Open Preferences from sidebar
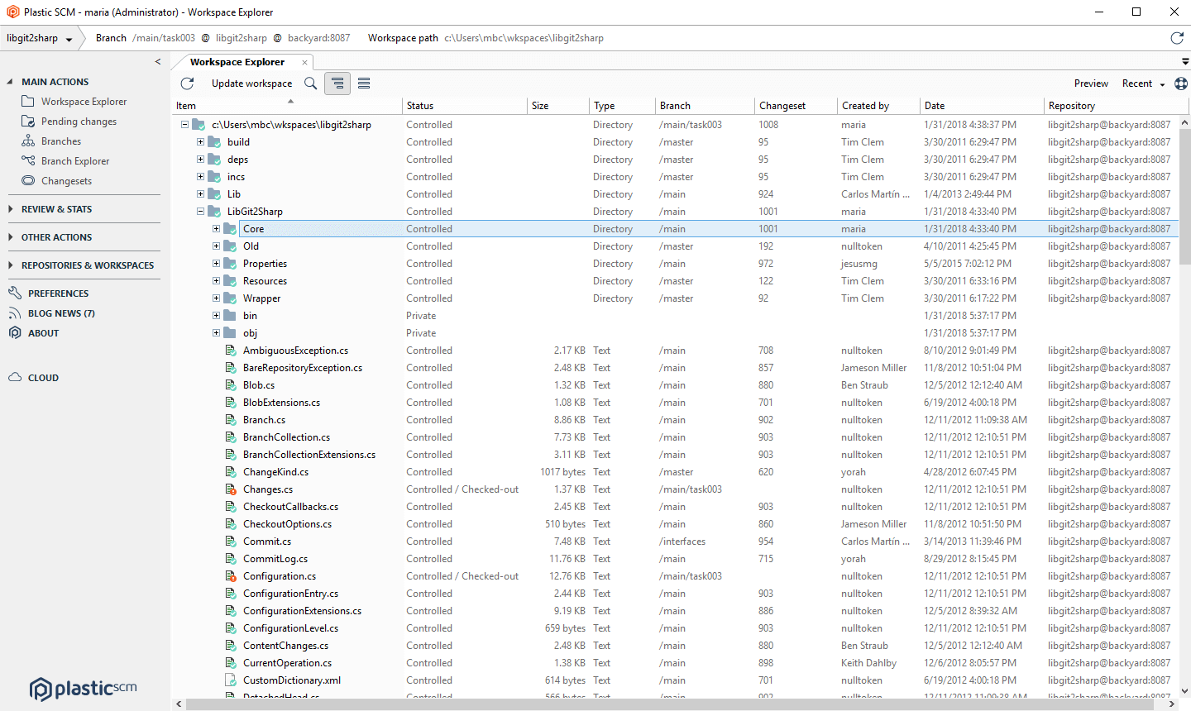The image size is (1191, 711). [58, 293]
